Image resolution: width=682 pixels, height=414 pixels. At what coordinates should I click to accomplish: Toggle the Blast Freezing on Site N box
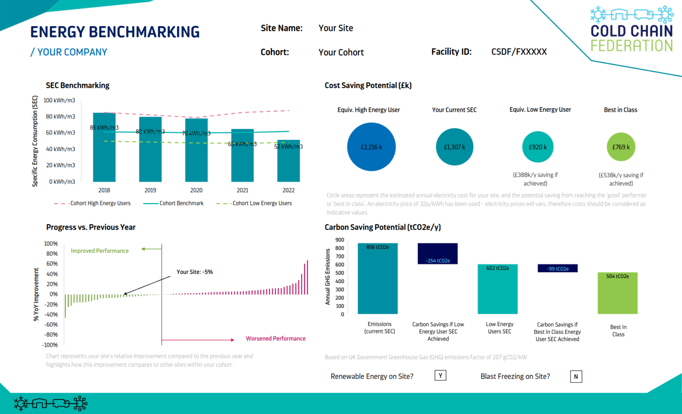[576, 376]
